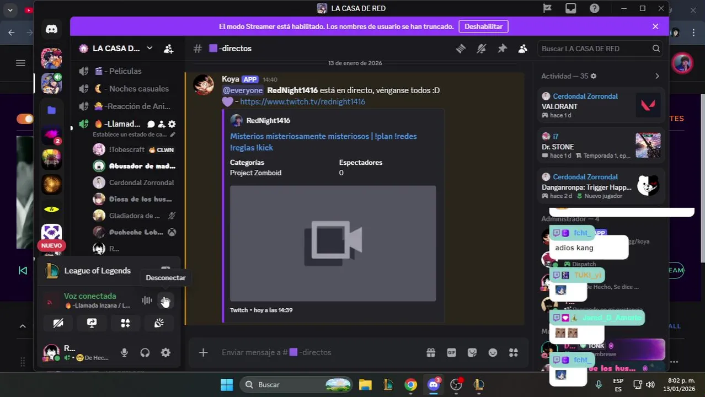Click Deshabilitar on Streamer mode banner

(x=484, y=26)
